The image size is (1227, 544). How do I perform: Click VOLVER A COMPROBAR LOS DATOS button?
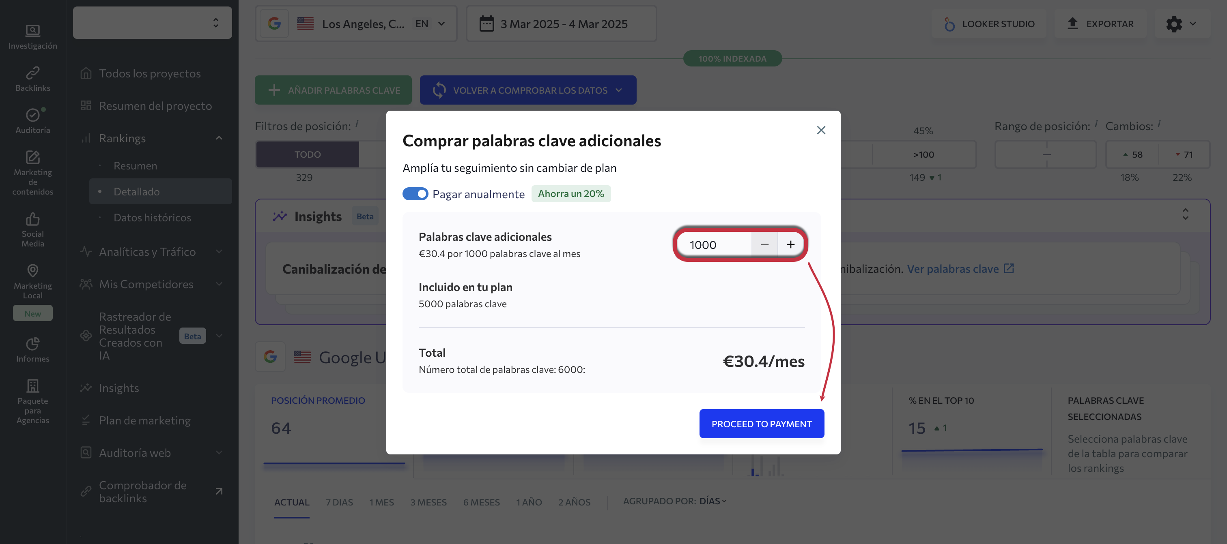coord(528,90)
